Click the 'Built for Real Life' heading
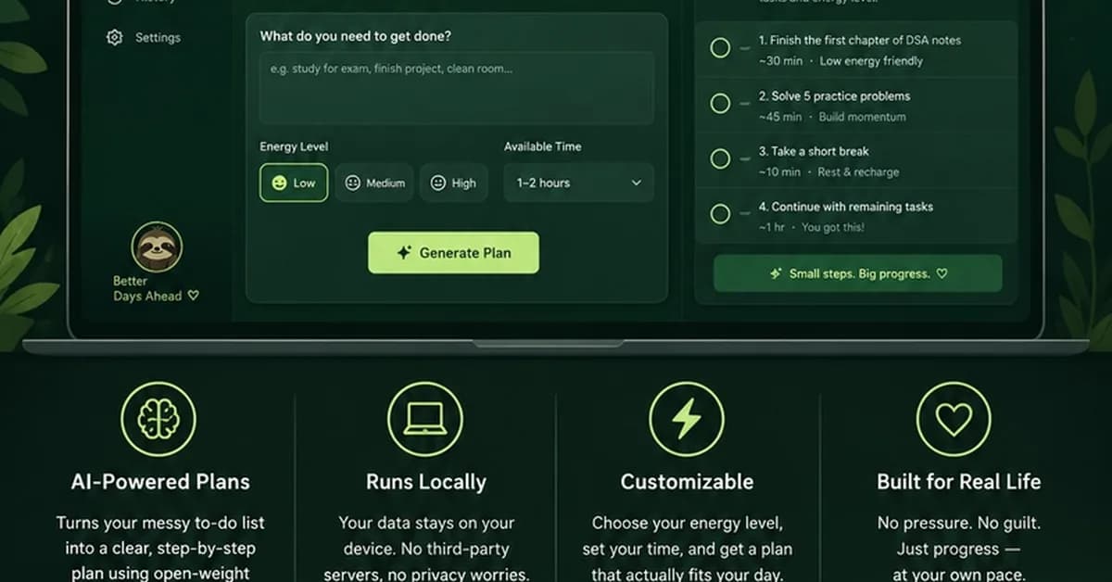The image size is (1112, 582). pos(959,482)
